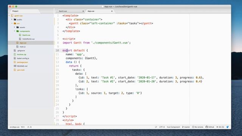Select the App.vue editor tab
242x136 pixels.
pyautogui.click(x=99, y=11)
